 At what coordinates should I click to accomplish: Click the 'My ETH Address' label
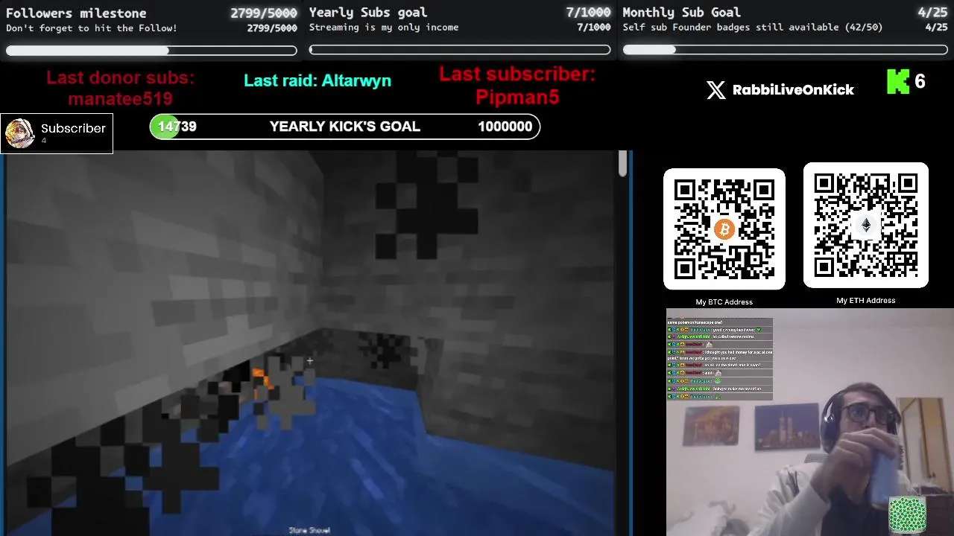tap(866, 301)
